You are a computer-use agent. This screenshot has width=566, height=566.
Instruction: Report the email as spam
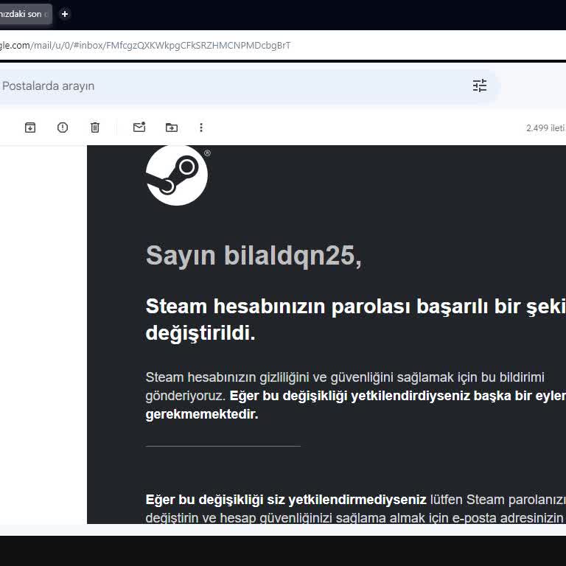63,127
